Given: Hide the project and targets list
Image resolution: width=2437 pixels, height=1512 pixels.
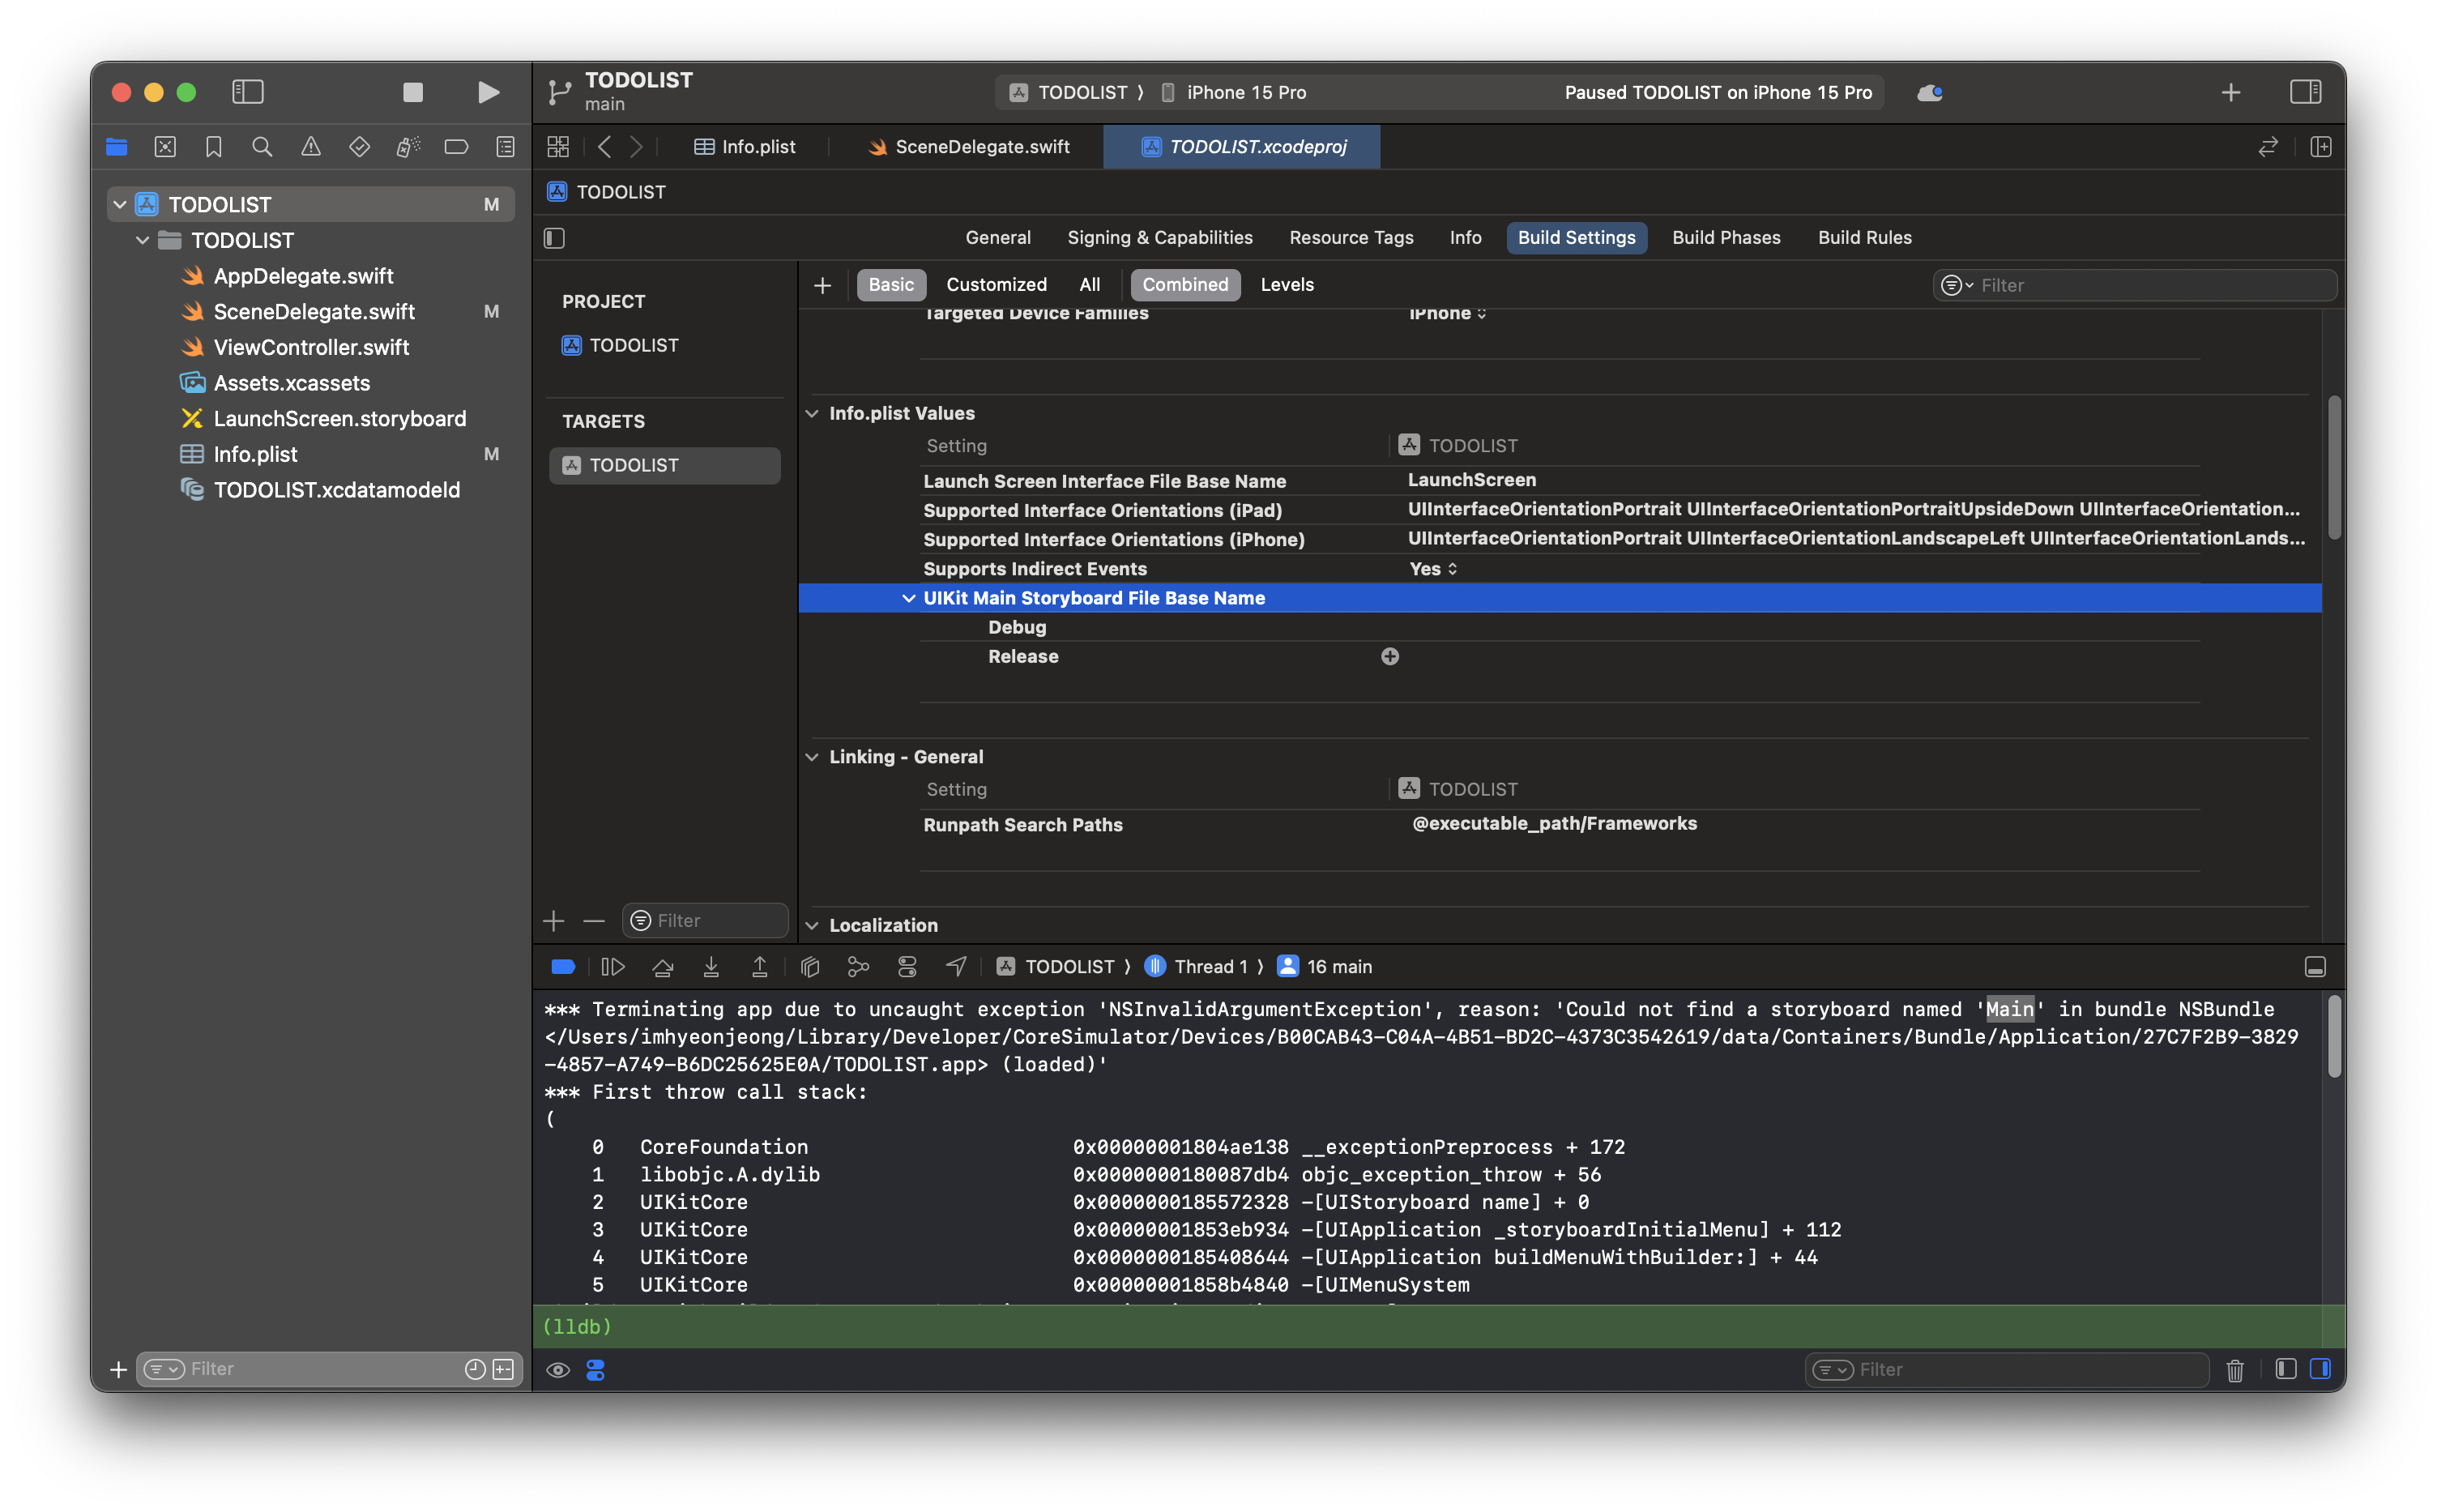Looking at the screenshot, I should pyautogui.click(x=555, y=238).
